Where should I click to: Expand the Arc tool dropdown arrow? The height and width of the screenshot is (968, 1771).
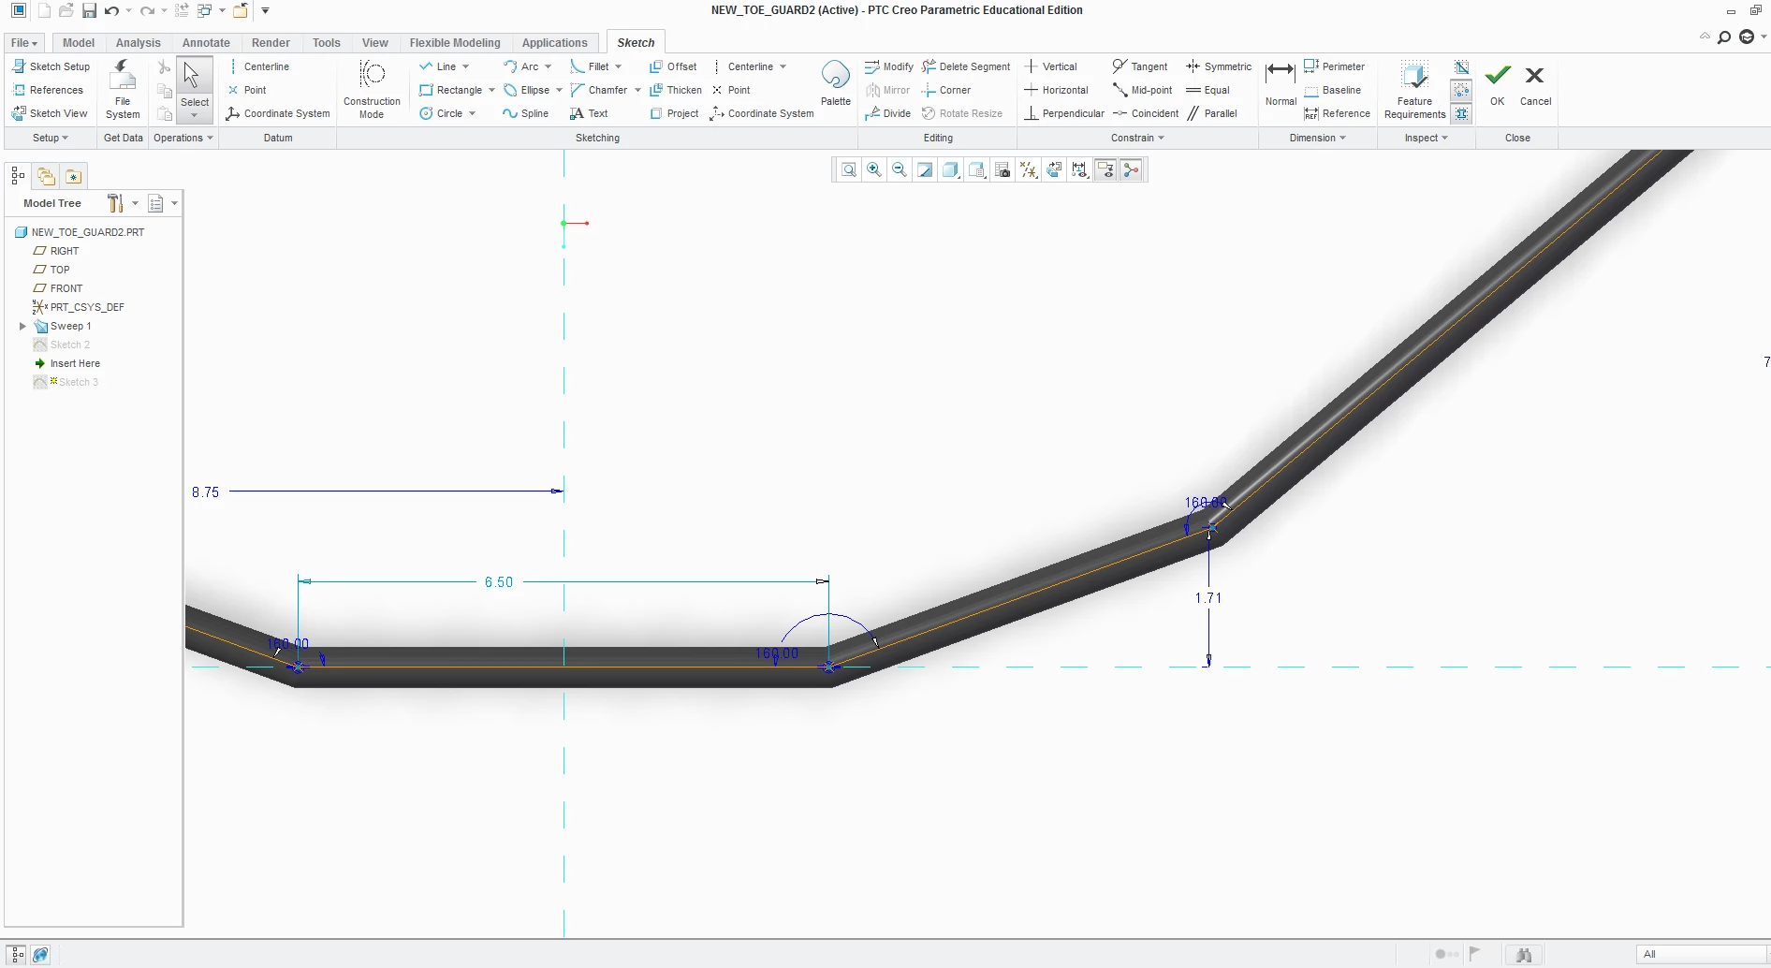tap(548, 66)
